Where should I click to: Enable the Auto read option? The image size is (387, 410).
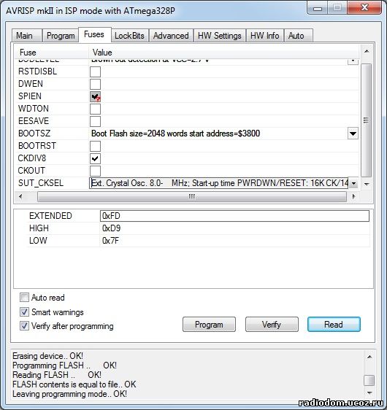coord(24,298)
